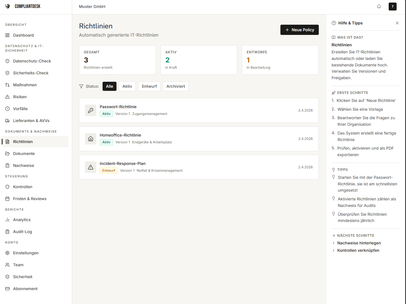Image resolution: width=406 pixels, height=304 pixels.
Task: Expand the Nachweise hinterlegen next step
Action: pyautogui.click(x=359, y=243)
